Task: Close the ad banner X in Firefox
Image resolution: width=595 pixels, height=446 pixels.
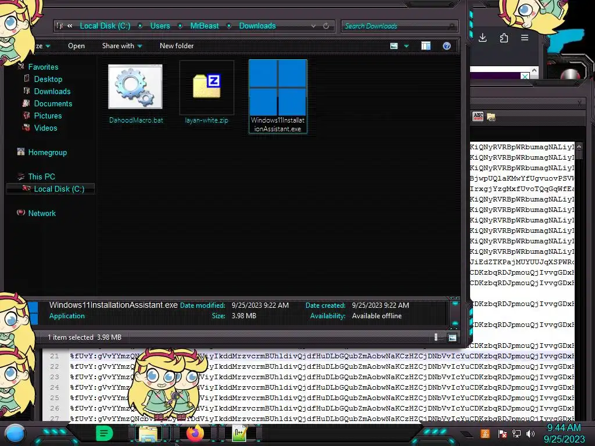Action: 525,76
